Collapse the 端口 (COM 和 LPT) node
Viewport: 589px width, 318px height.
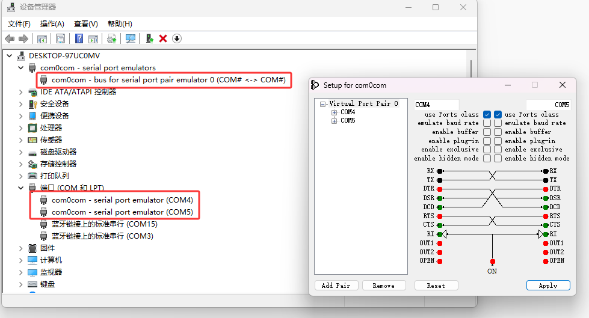pos(21,188)
